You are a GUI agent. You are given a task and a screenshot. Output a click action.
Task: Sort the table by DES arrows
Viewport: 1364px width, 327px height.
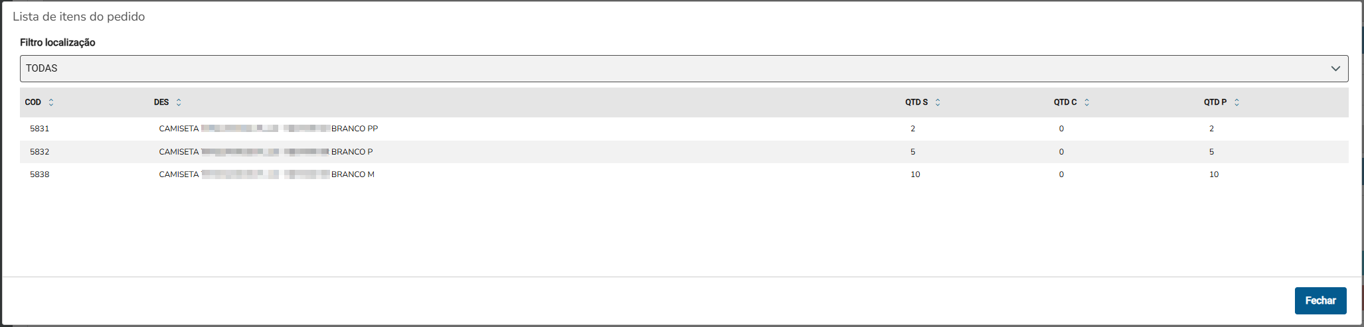179,102
